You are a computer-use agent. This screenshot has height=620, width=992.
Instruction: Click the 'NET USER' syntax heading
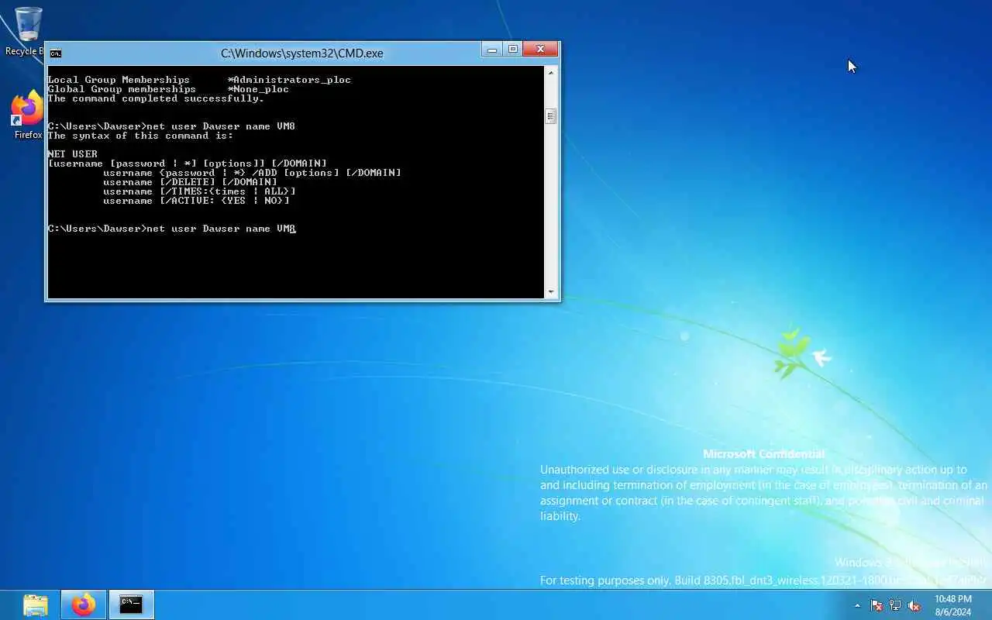(x=72, y=154)
